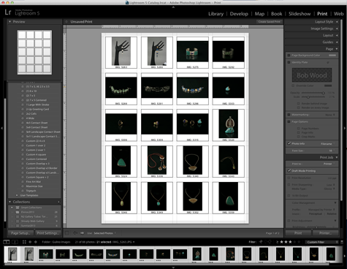Select the main window display icon
The image size is (347, 269).
click(7, 242)
